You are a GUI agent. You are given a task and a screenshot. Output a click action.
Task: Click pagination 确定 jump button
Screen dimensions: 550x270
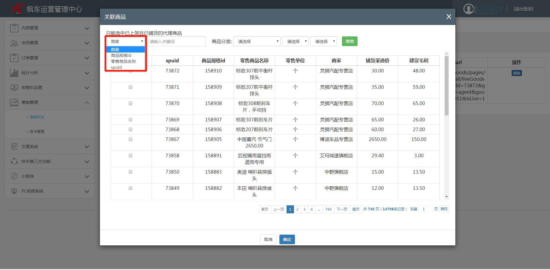coord(444,209)
